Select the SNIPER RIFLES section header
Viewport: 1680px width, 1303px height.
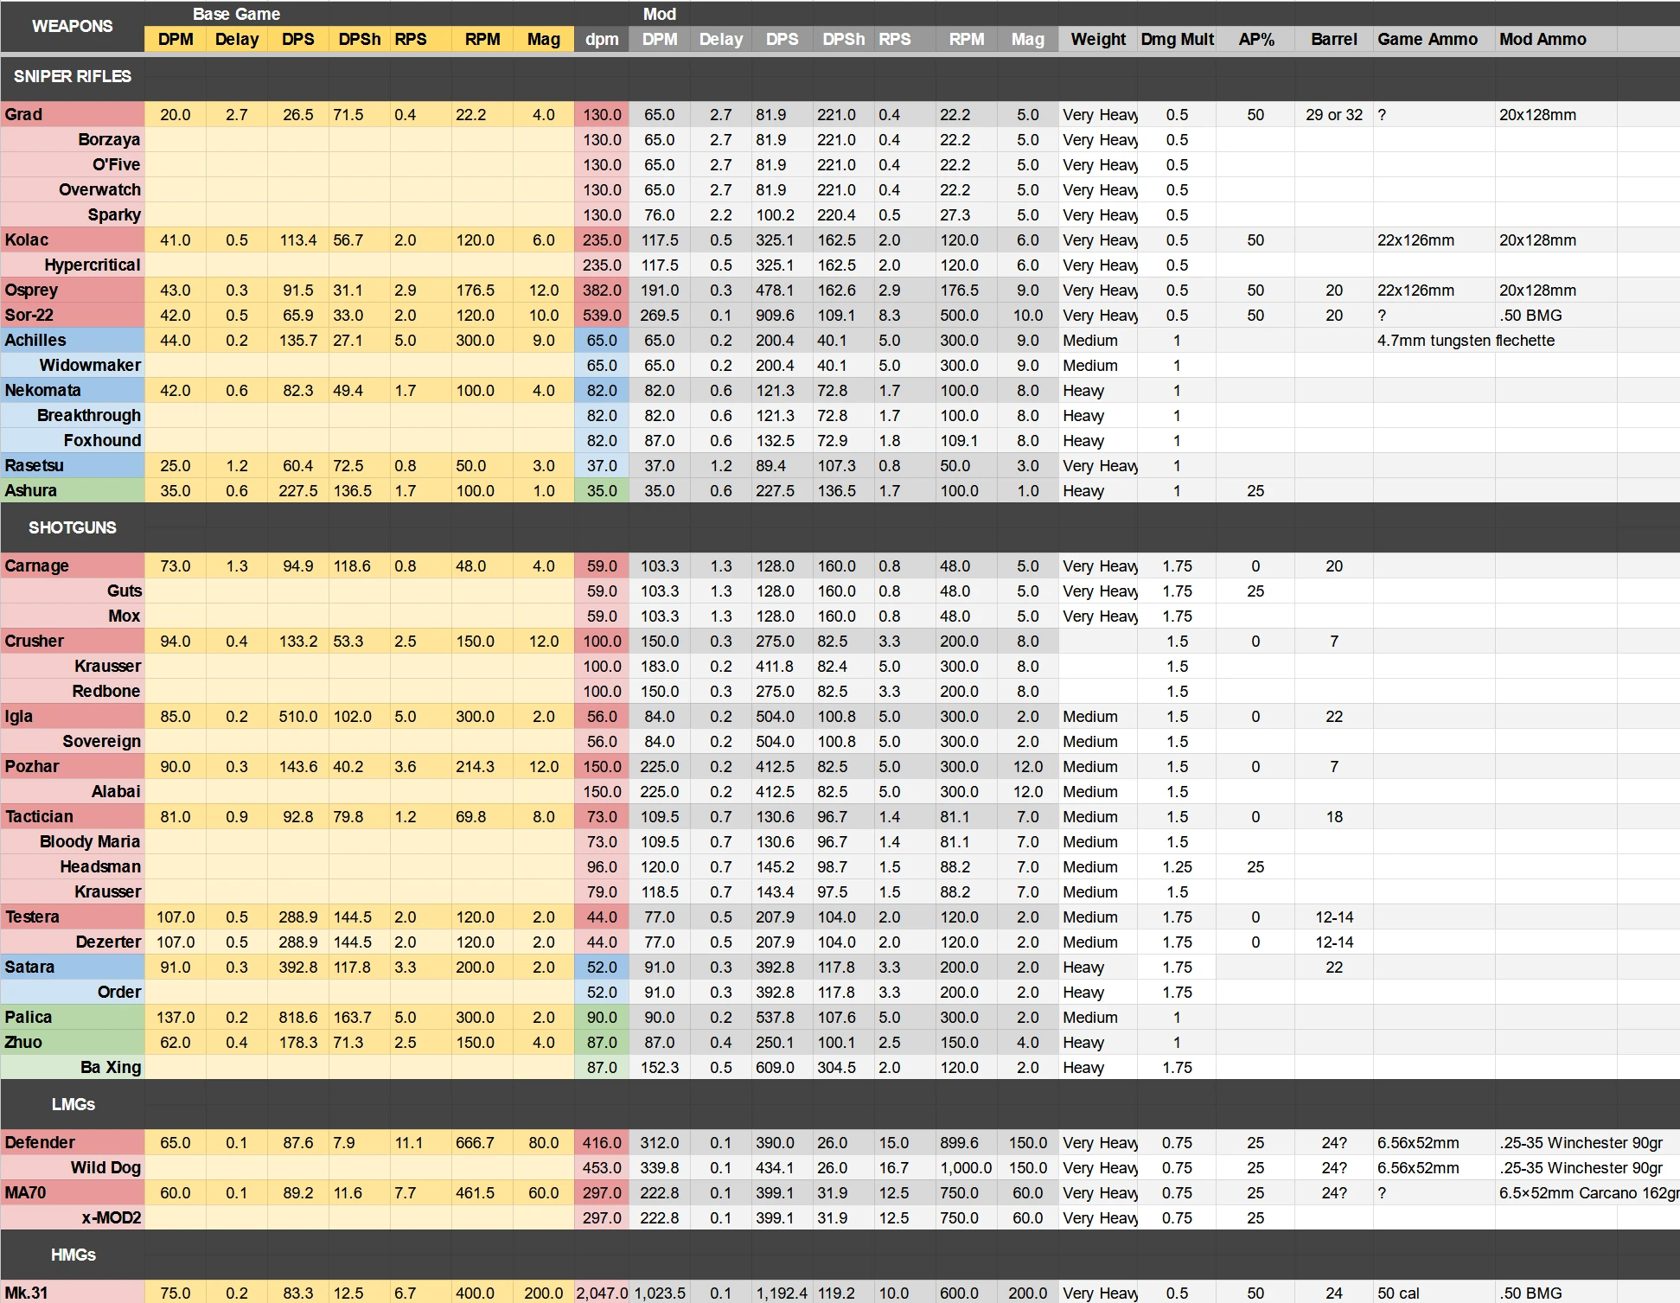[72, 76]
